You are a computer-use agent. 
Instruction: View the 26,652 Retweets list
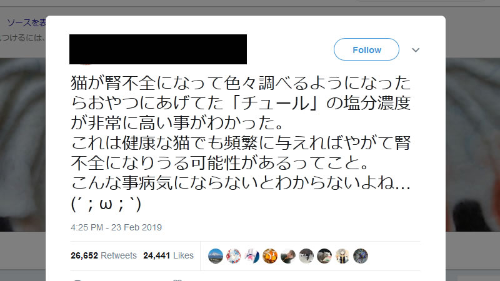104,255
